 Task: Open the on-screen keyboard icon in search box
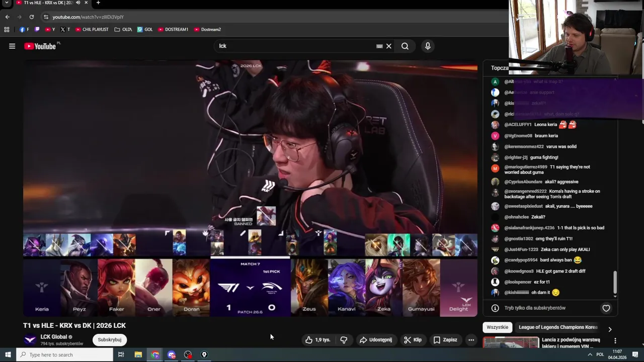click(x=379, y=46)
